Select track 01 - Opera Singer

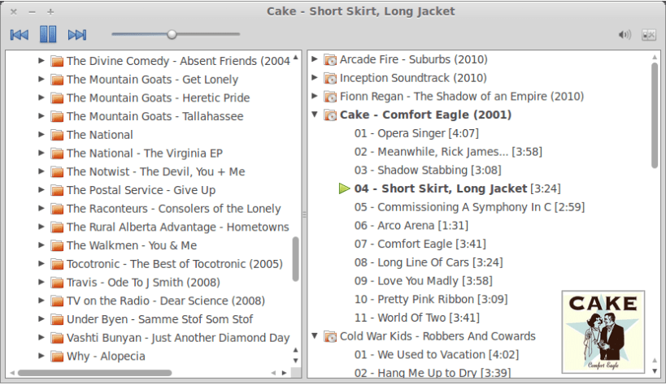pyautogui.click(x=416, y=133)
